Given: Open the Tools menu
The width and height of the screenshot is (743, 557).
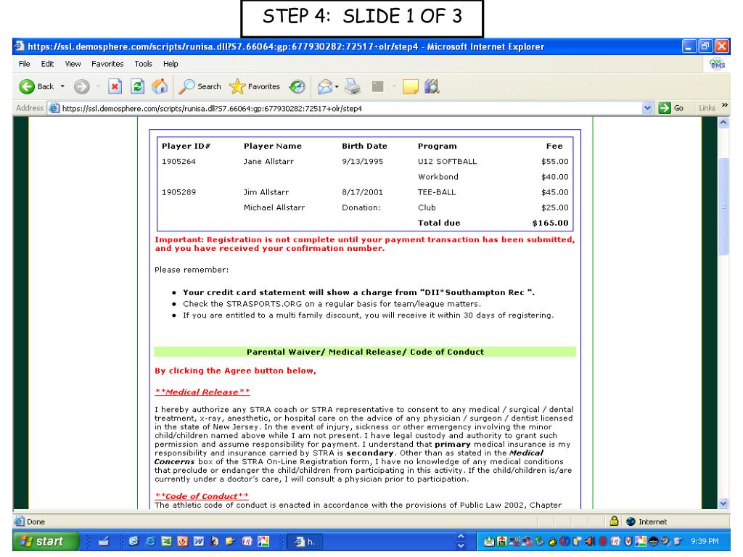Looking at the screenshot, I should pos(143,64).
